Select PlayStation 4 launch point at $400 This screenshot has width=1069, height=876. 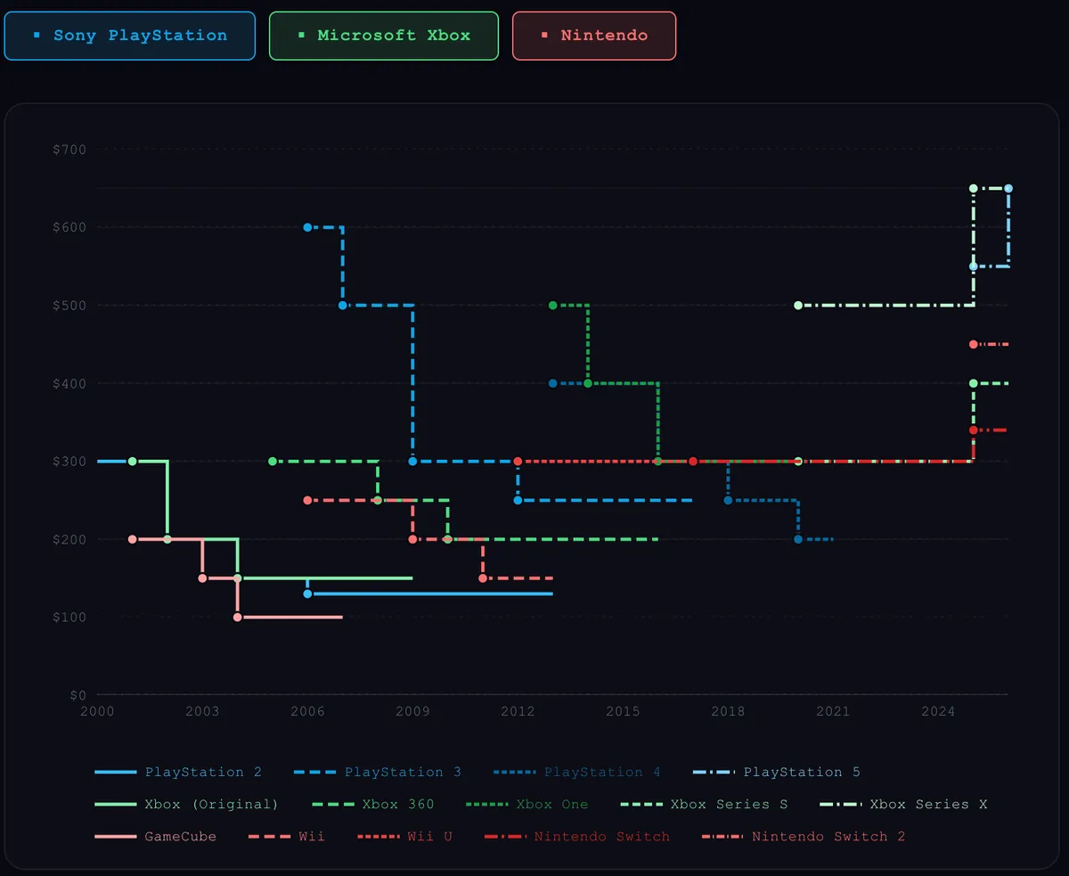pyautogui.click(x=552, y=383)
